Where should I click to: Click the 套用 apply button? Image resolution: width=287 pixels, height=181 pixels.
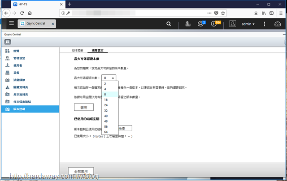[84, 108]
